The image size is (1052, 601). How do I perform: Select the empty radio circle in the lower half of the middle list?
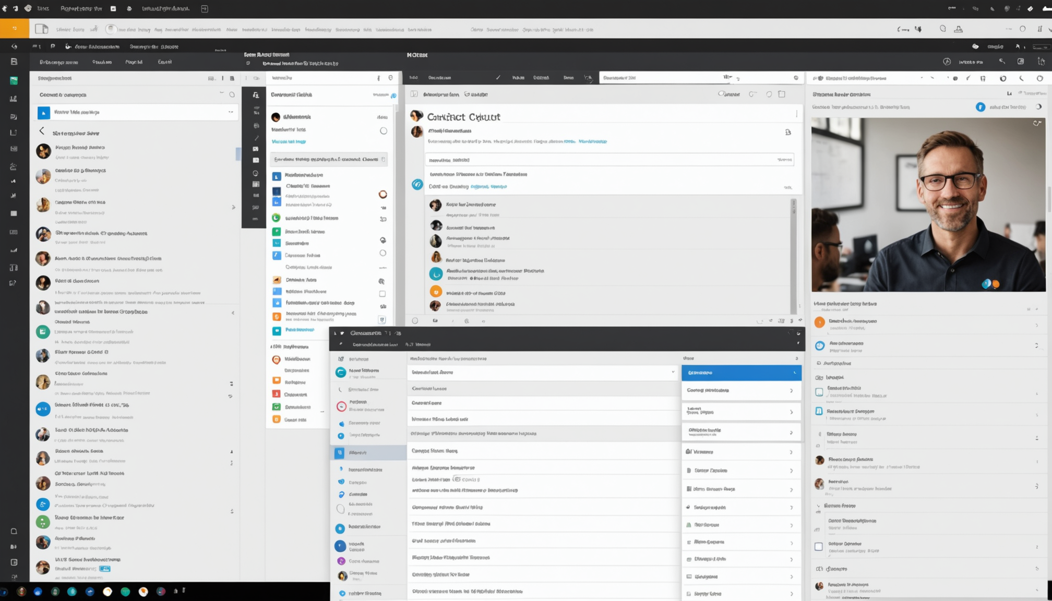[382, 253]
